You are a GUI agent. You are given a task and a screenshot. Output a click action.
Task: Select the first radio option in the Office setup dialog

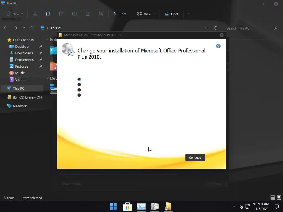[79, 79]
